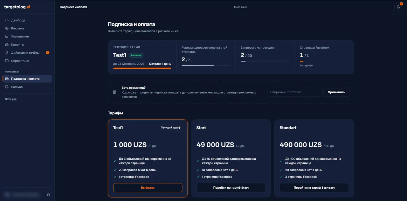Click the subscription days remaining progress bar
407x201 pixels.
[x=142, y=68]
